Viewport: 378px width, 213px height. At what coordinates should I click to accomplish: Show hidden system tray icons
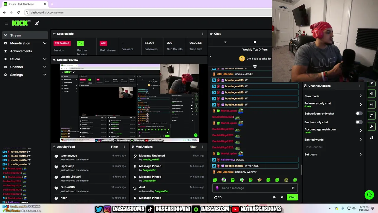(330, 209)
